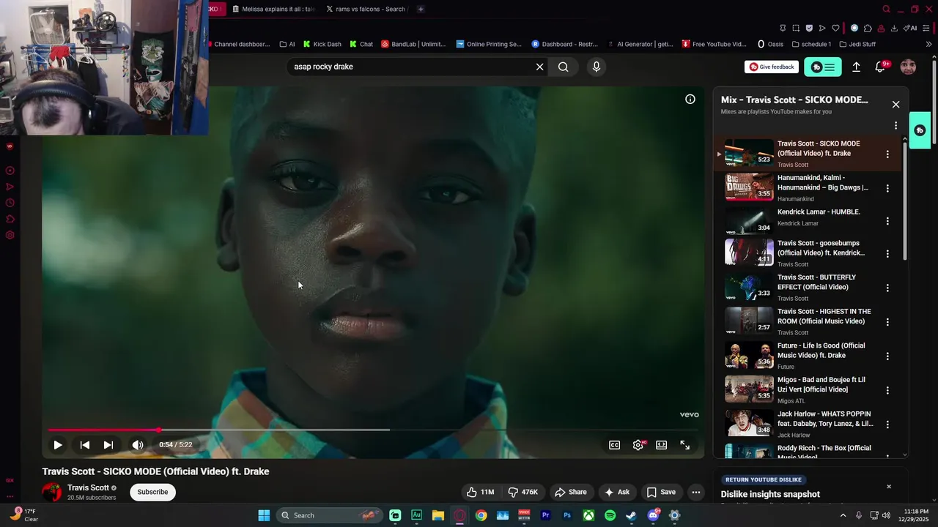The width and height of the screenshot is (938, 527).
Task: Open video info card icon
Action: click(x=690, y=99)
